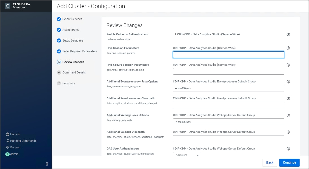
Task: Select the Review Changes step
Action: 73,62
